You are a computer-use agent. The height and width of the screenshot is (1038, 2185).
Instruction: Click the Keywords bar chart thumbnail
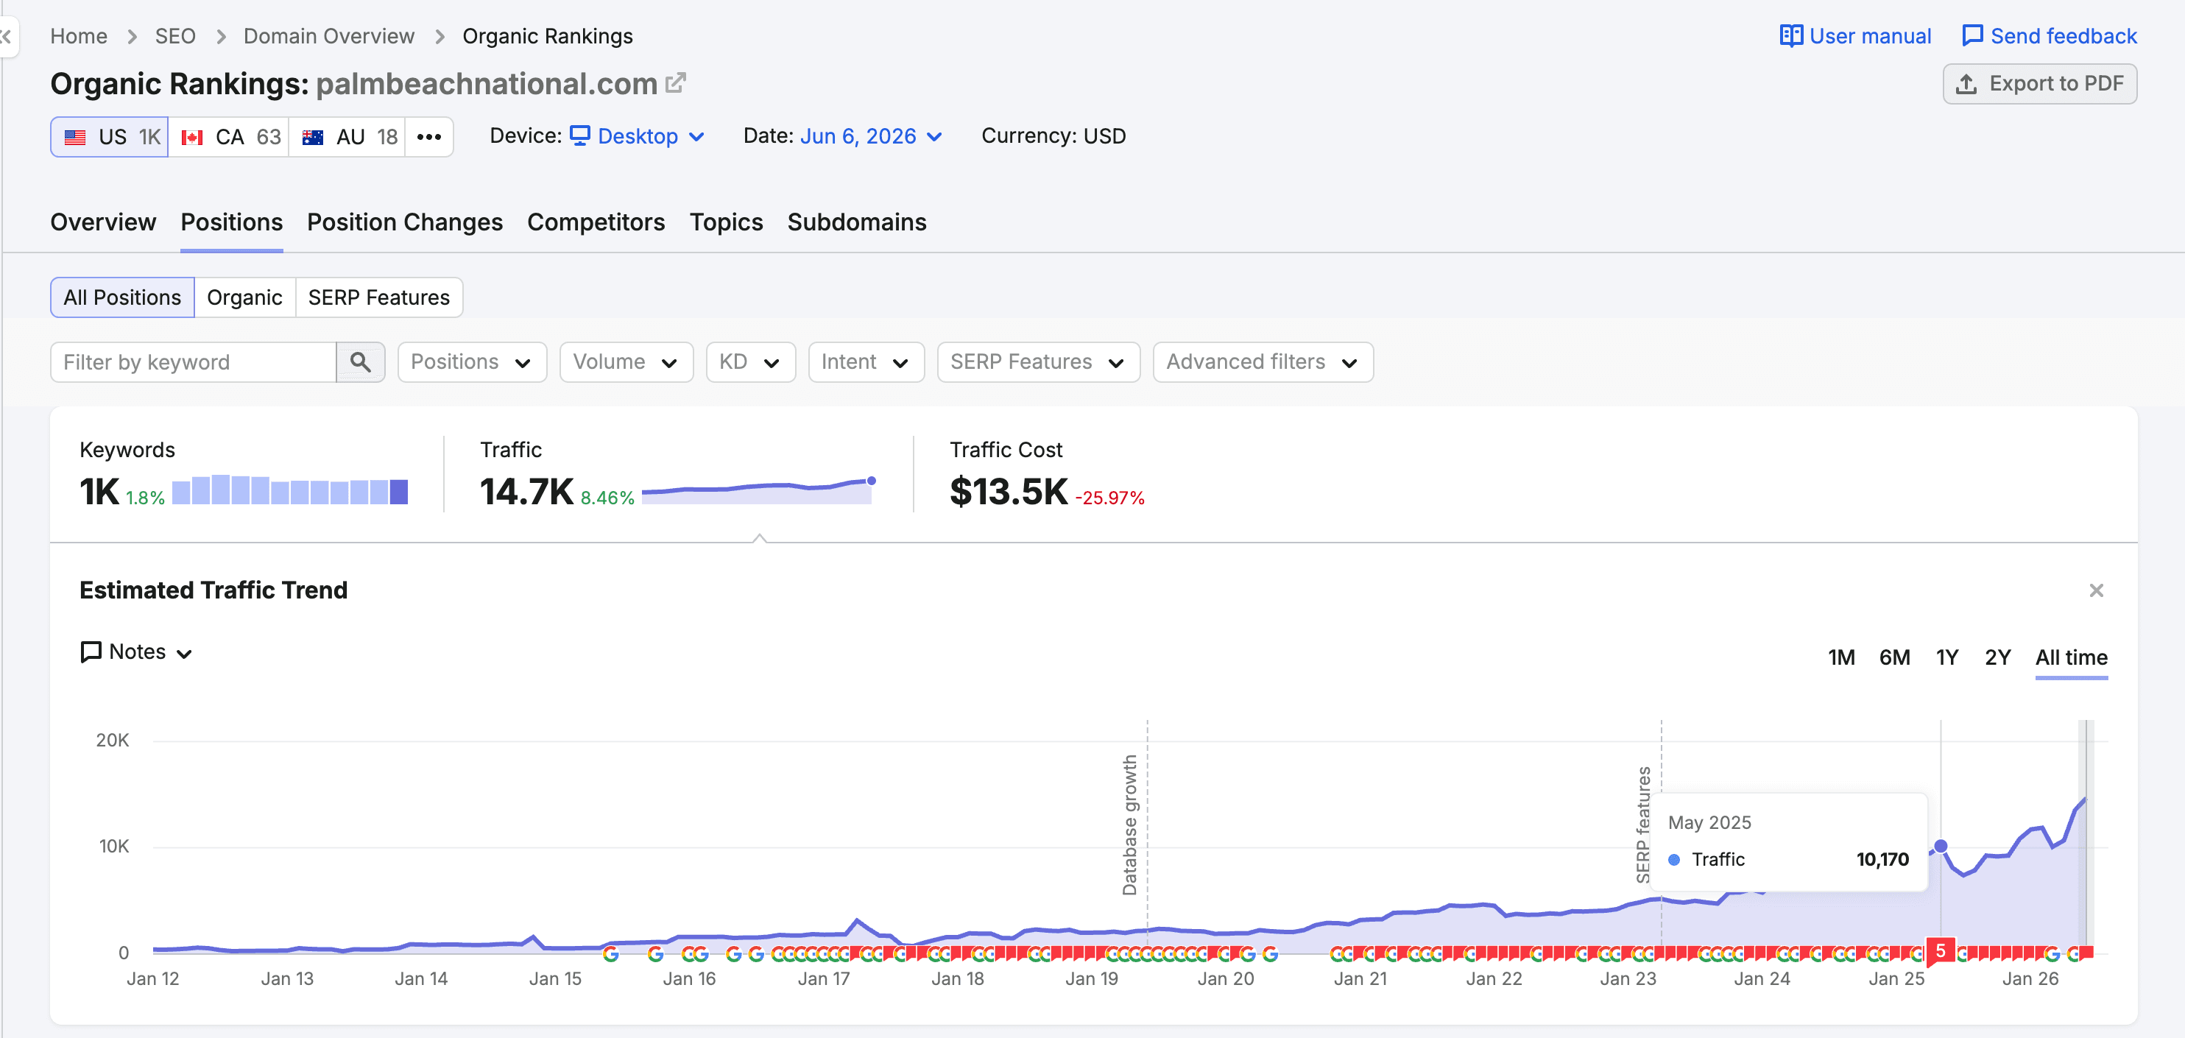[290, 490]
